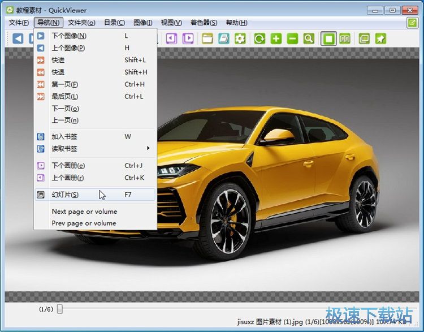Click the green minus zoom-out icon
Image resolution: width=424 pixels, height=332 pixels.
tap(292, 38)
